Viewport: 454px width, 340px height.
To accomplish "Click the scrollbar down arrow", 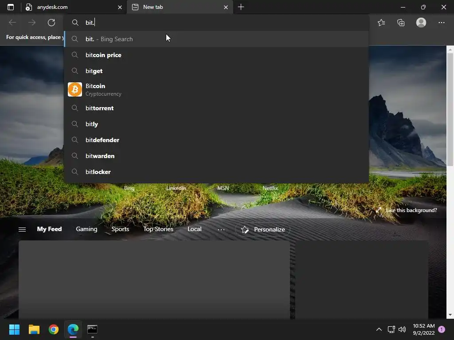I will [450, 315].
